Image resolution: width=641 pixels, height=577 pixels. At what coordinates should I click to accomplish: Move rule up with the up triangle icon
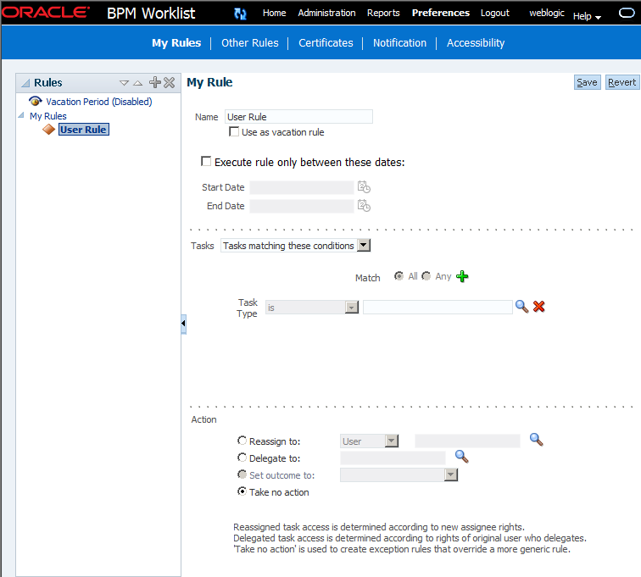pyautogui.click(x=137, y=83)
